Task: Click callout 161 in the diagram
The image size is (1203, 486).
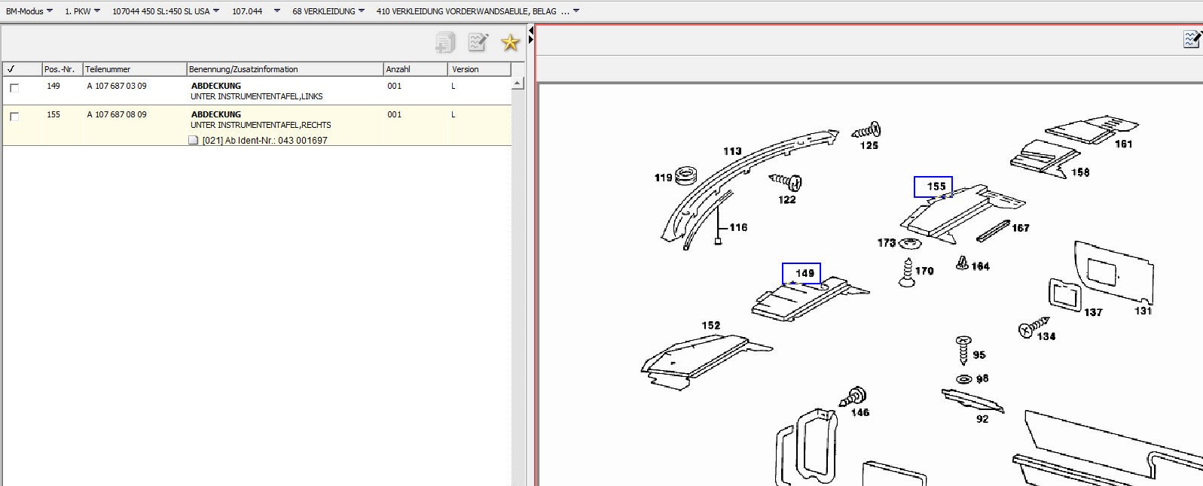Action: 1123,144
